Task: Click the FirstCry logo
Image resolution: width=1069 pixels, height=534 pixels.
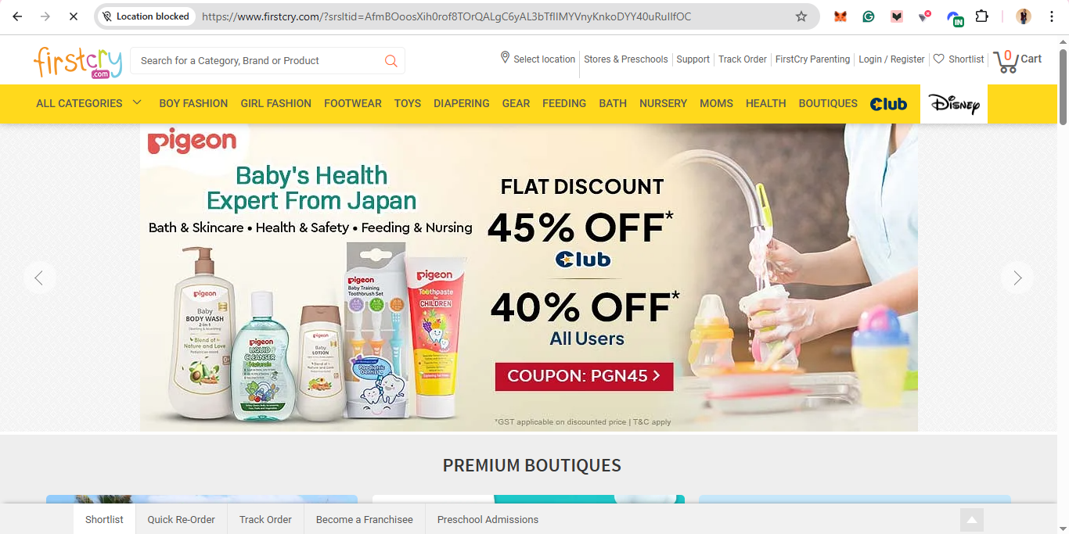Action: [78, 61]
